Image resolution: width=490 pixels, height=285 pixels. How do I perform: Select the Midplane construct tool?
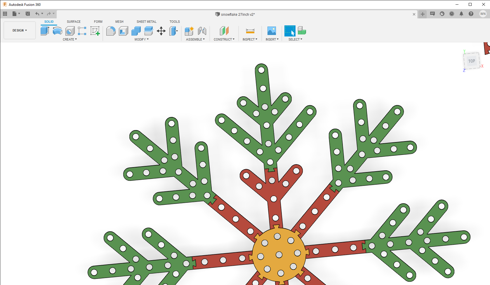pos(224,31)
